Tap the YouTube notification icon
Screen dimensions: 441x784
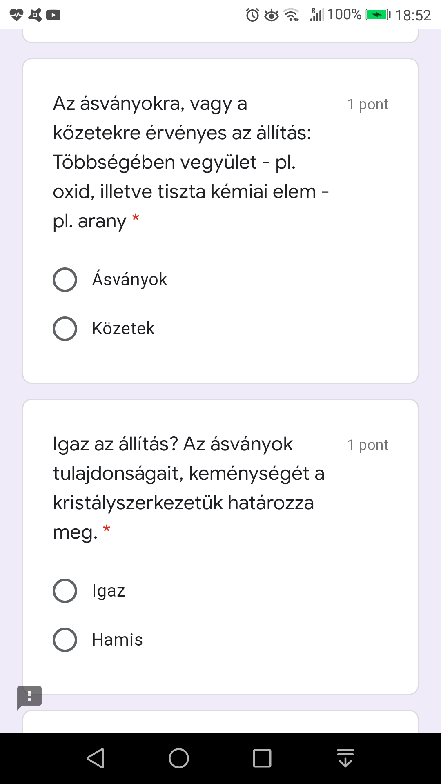(x=53, y=16)
